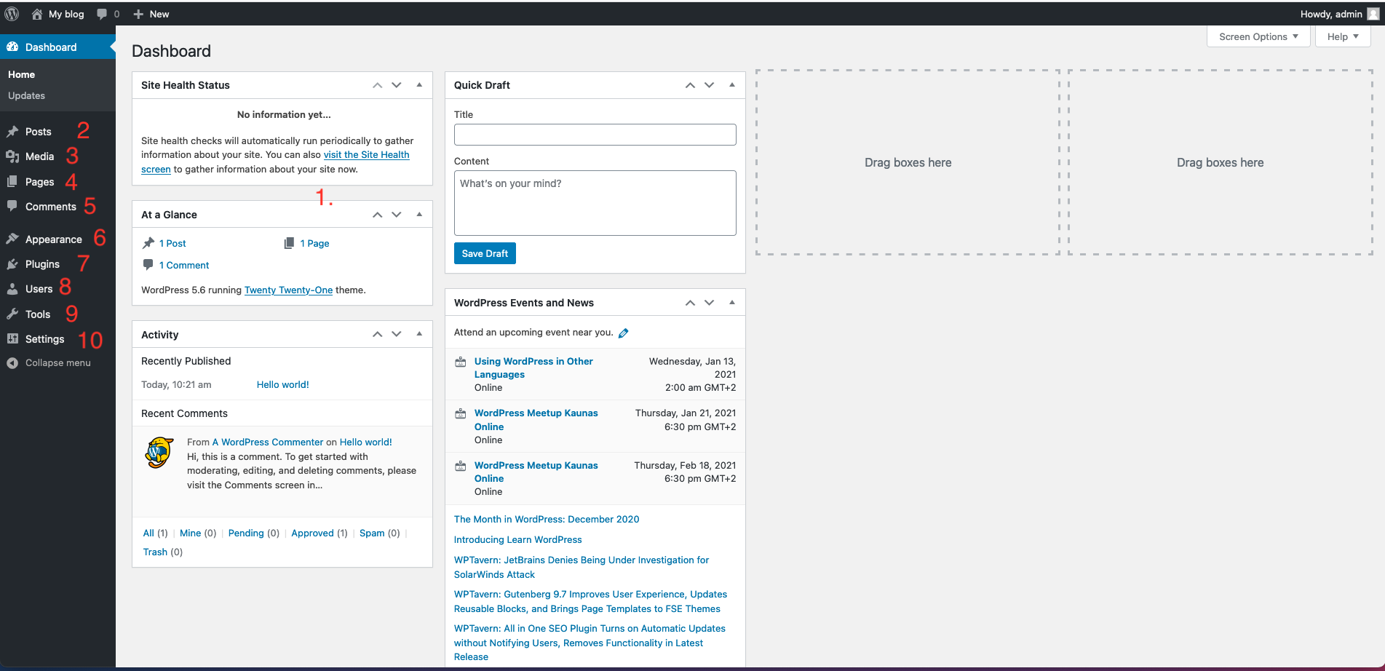This screenshot has height=671, width=1385.
Task: Open the Appearance menu
Action: [x=53, y=239]
